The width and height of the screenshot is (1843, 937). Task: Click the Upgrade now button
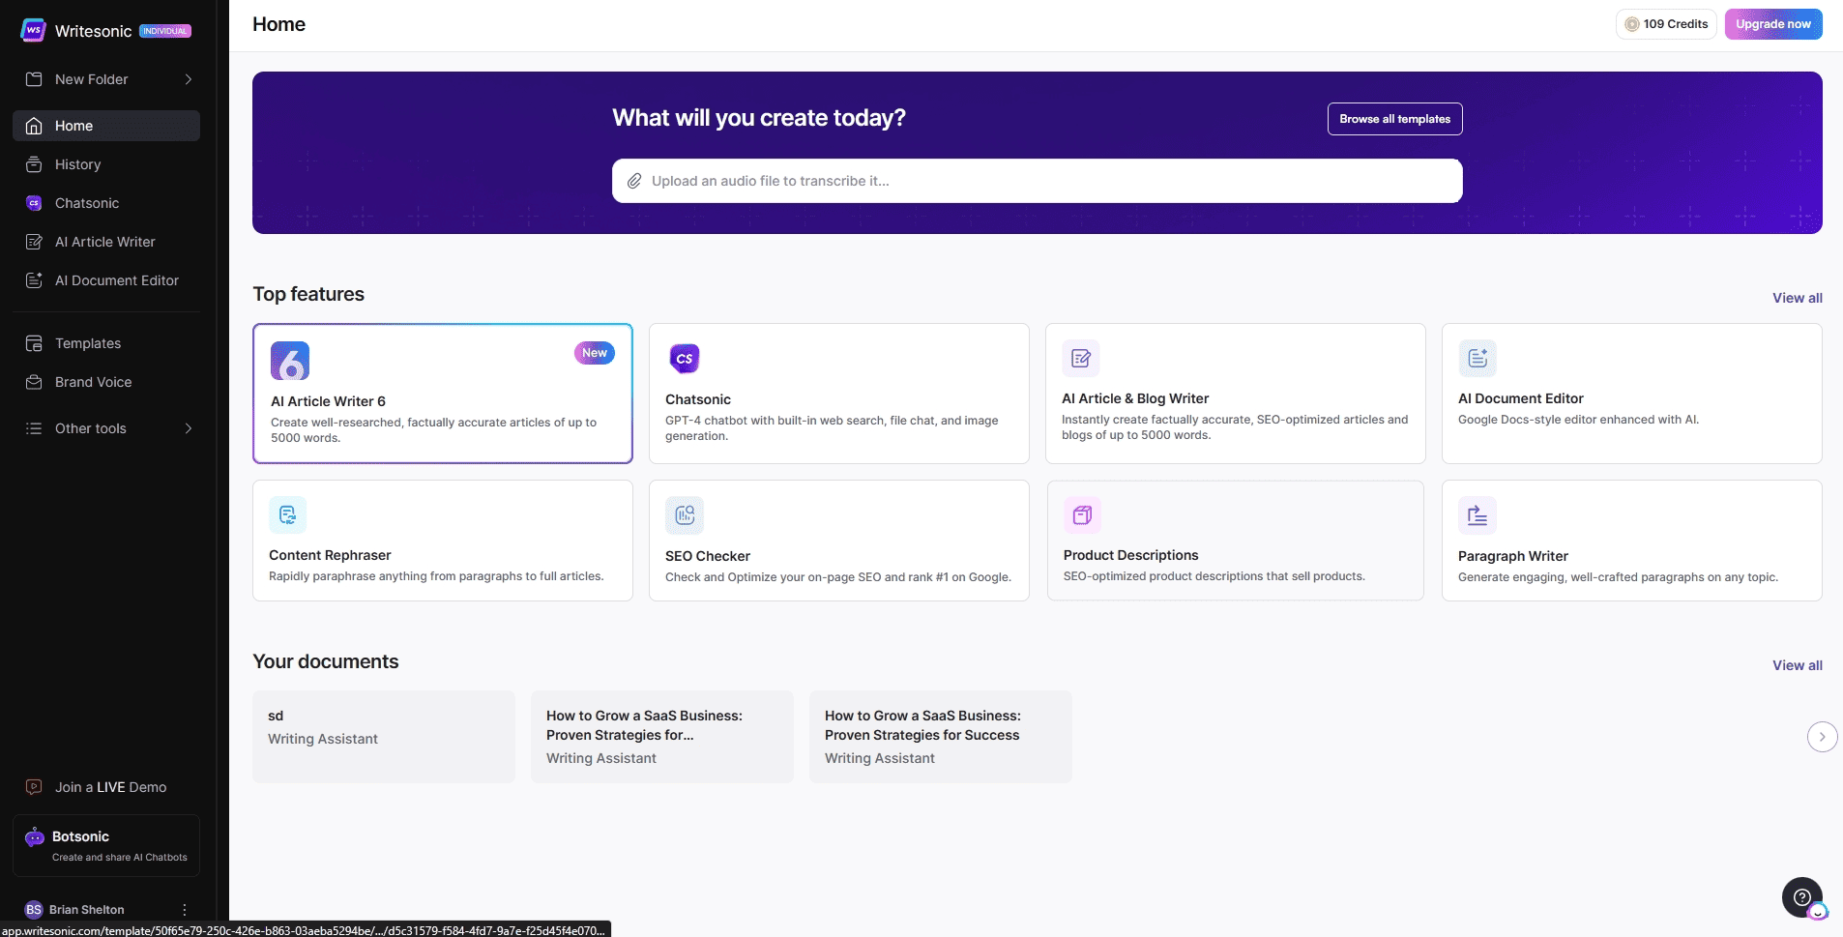[x=1773, y=24]
